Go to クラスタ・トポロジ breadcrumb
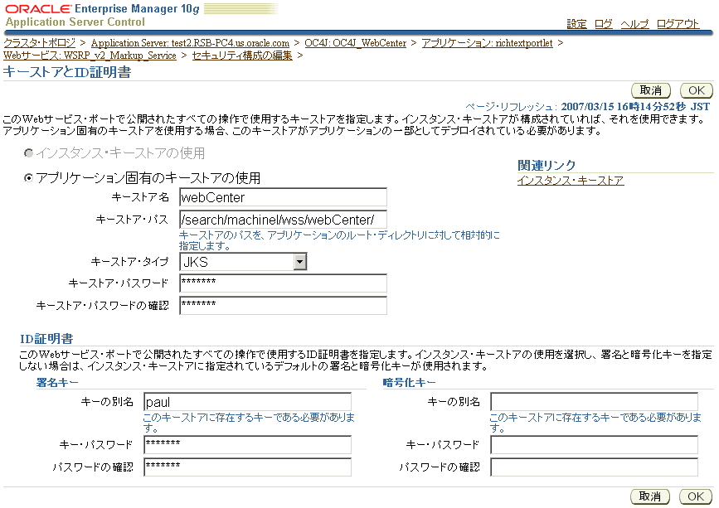This screenshot has width=719, height=508. pos(40,42)
